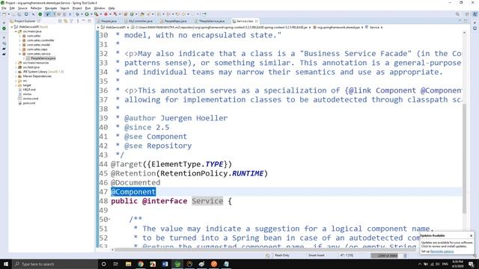Dismiss the Updates Available popup

point(471,236)
